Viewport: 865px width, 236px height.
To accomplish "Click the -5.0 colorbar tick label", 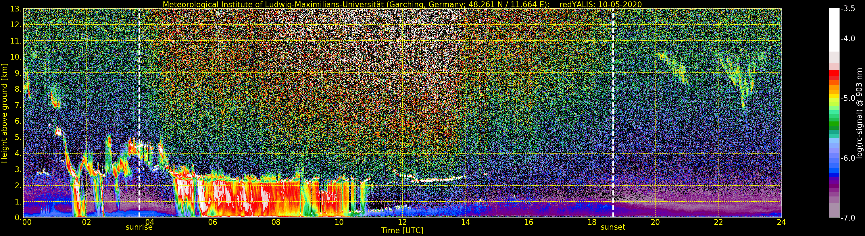I will [x=848, y=99].
